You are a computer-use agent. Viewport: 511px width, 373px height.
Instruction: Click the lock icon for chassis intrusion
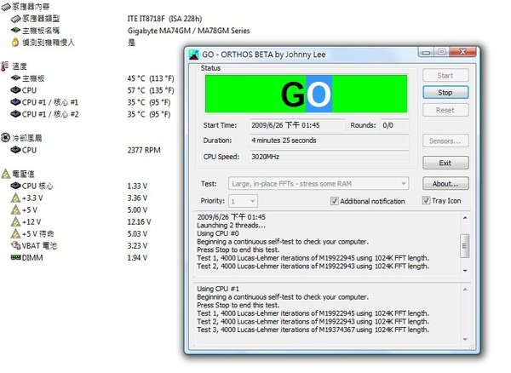(x=15, y=43)
